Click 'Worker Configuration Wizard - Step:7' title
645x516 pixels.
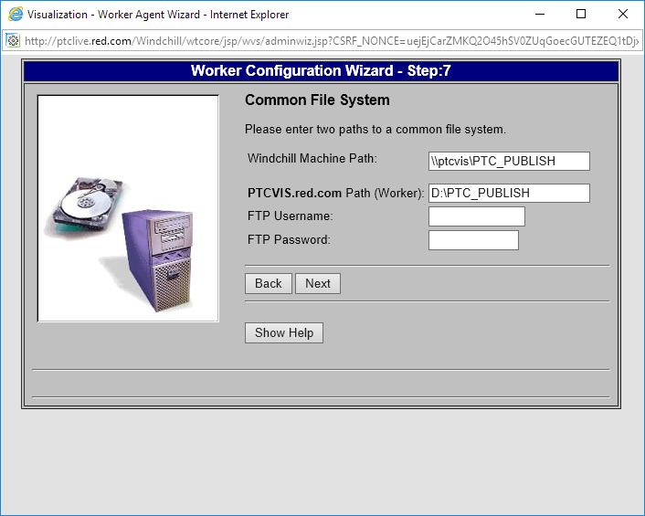(x=321, y=70)
